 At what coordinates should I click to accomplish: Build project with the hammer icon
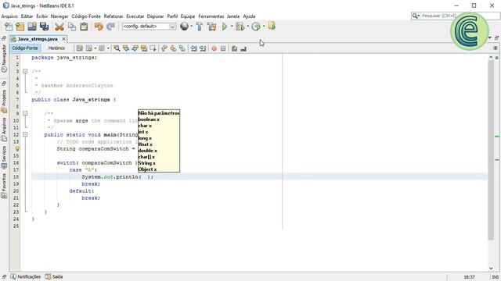coord(200,27)
